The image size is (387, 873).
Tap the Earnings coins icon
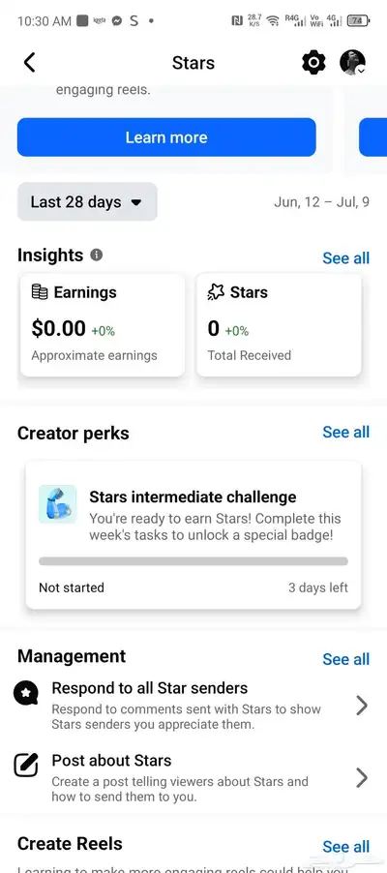click(x=40, y=292)
